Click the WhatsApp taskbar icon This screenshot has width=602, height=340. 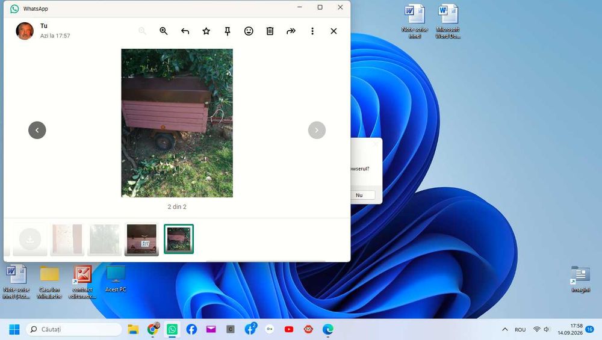coord(172,329)
